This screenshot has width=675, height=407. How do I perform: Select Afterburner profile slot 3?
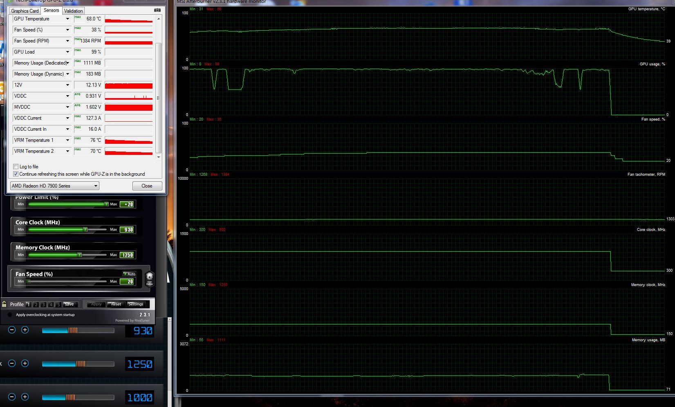click(43, 304)
